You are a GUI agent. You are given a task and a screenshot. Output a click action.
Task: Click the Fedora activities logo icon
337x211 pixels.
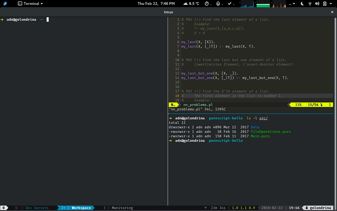point(5,4)
